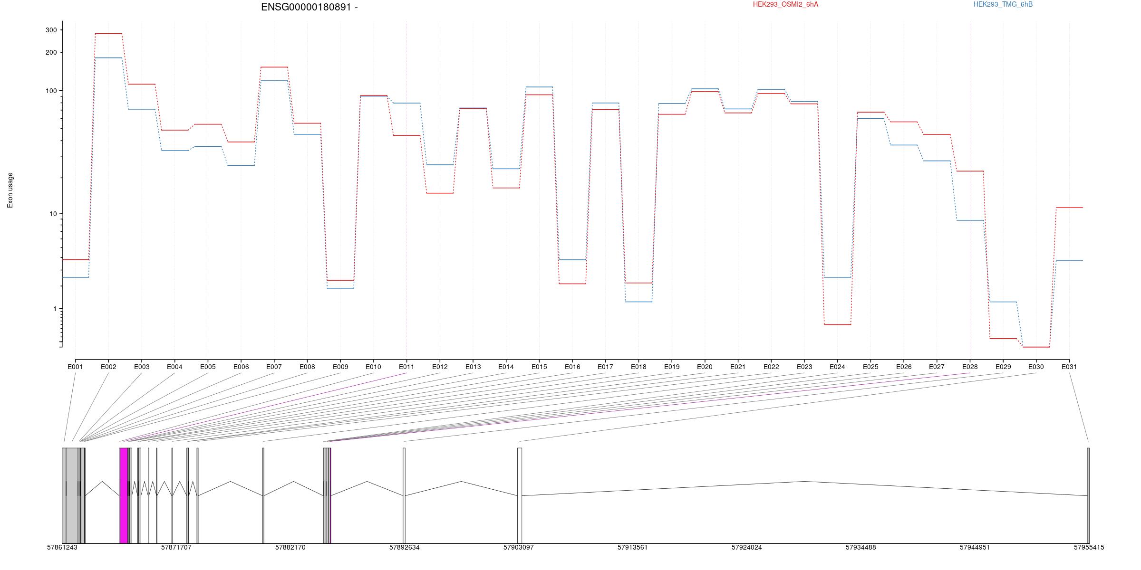
Task: Click the y-axis tick value 1
Action: point(55,309)
